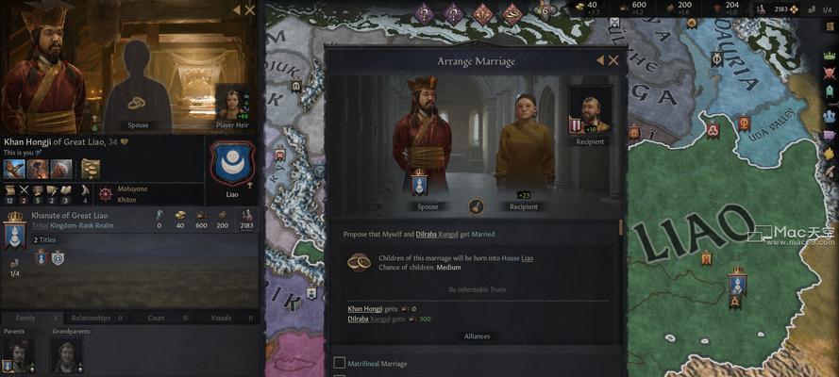Viewport: 839px width, 377px height.
Task: Click the marriage rings alert icon in top bar
Action: 512,13
